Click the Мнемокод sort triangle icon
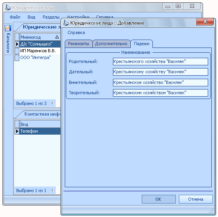Screen dimensions: 218x217 pos(57,37)
